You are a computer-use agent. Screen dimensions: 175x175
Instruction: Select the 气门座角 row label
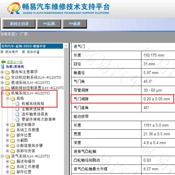click(81, 108)
